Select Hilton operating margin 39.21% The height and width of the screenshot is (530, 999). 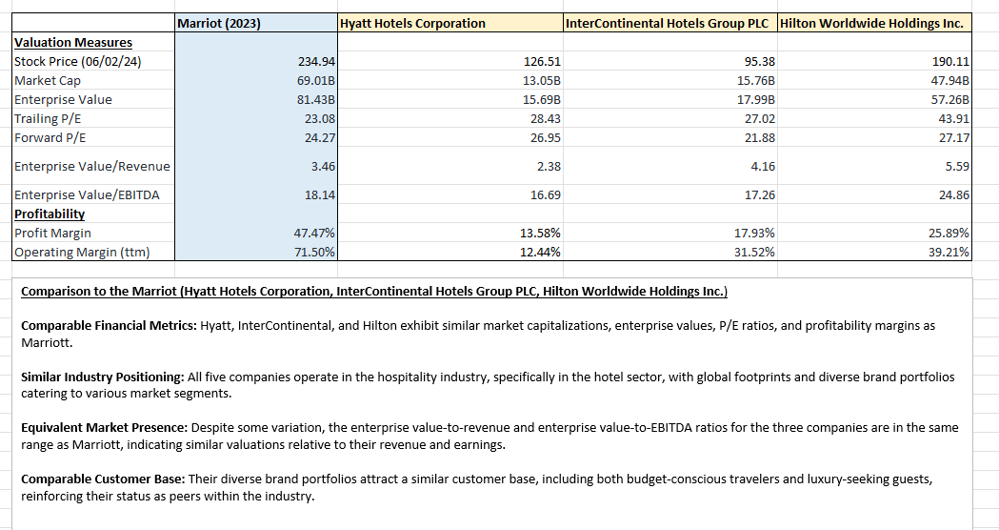874,252
